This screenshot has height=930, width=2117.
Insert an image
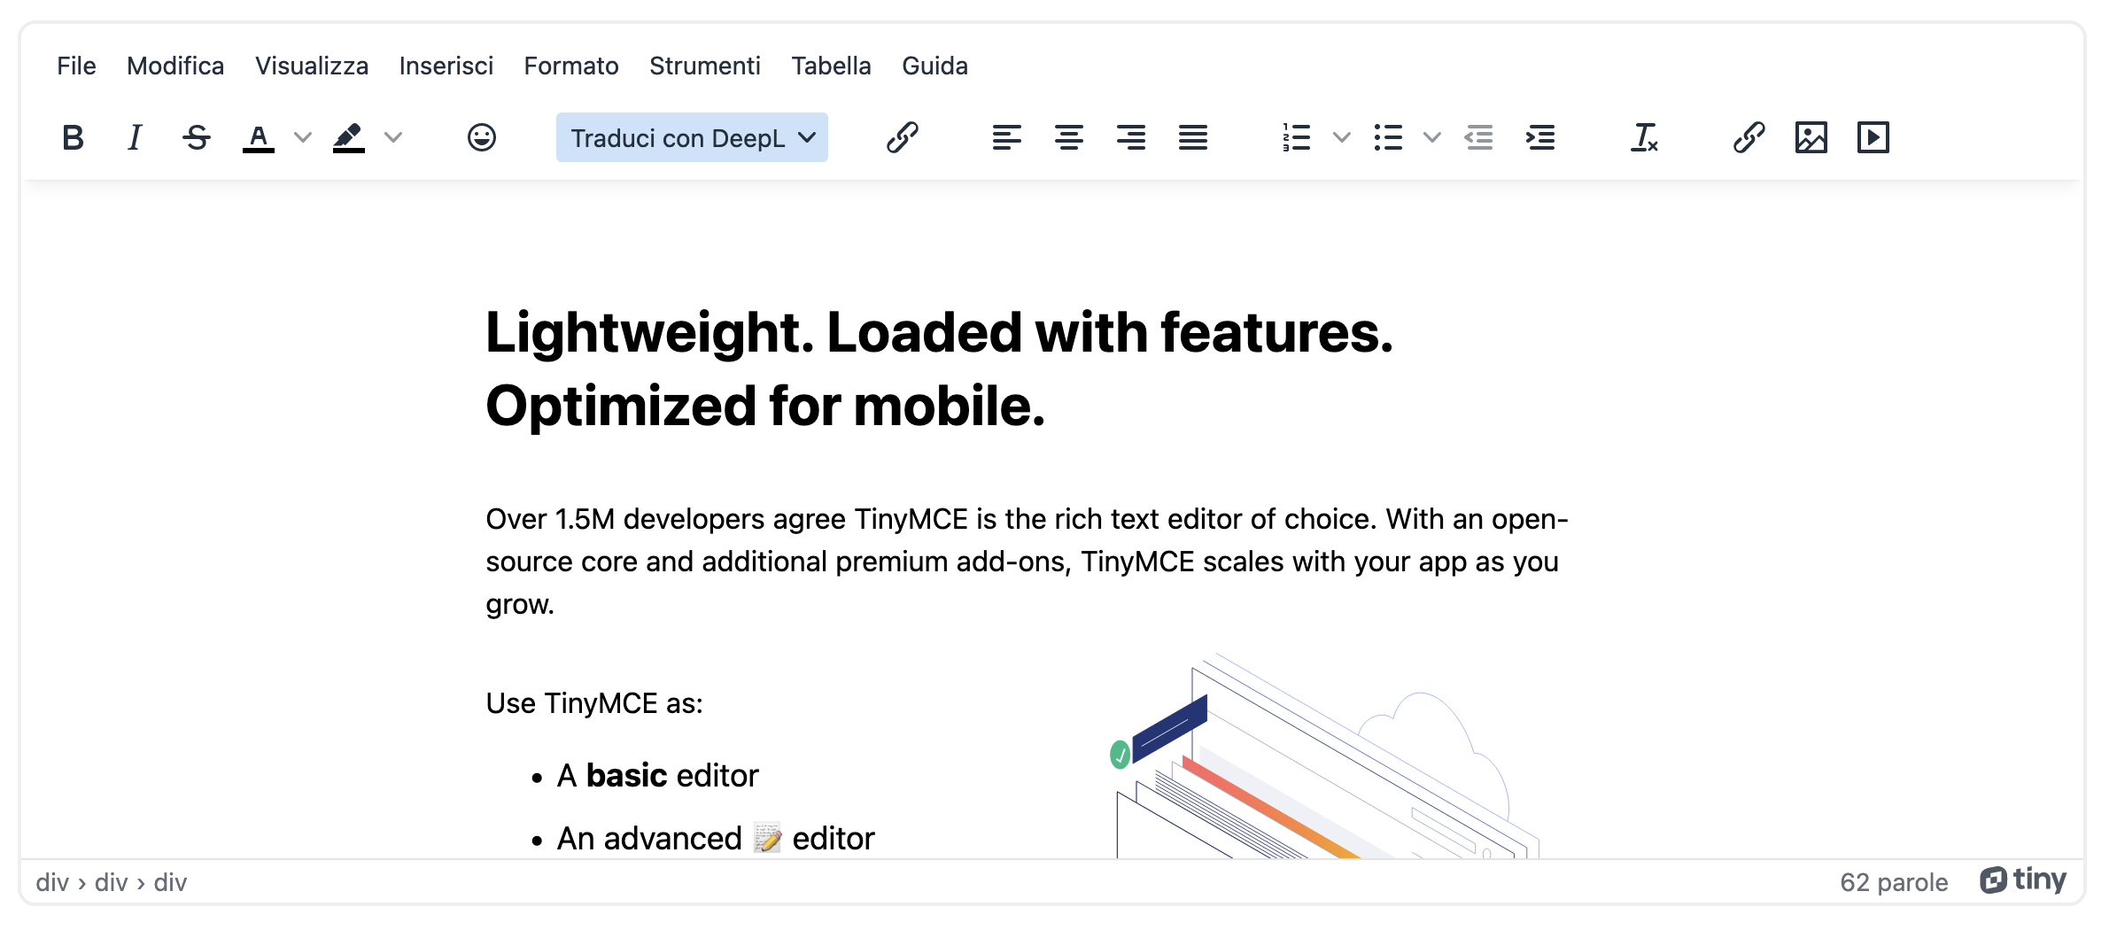1811,137
